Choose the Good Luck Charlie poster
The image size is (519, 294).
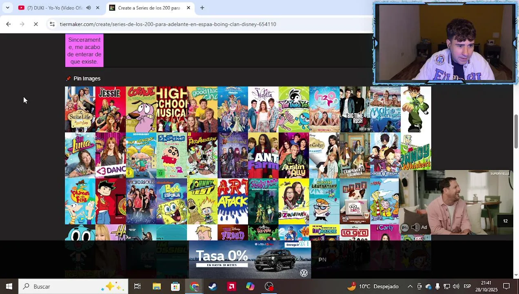202,109
